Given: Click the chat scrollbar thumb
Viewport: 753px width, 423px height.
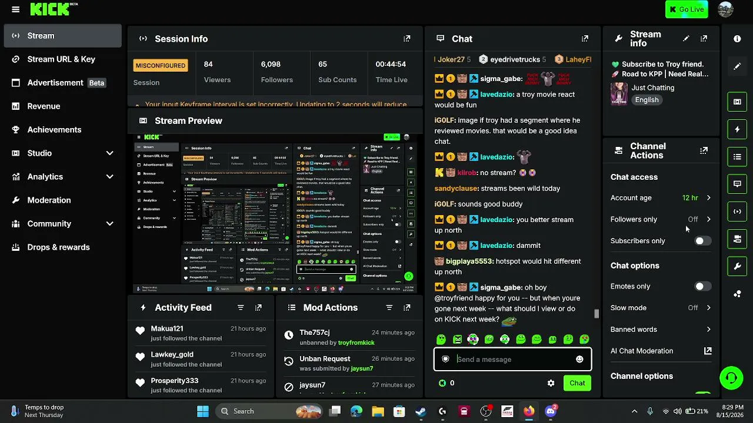Looking at the screenshot, I should [596, 314].
